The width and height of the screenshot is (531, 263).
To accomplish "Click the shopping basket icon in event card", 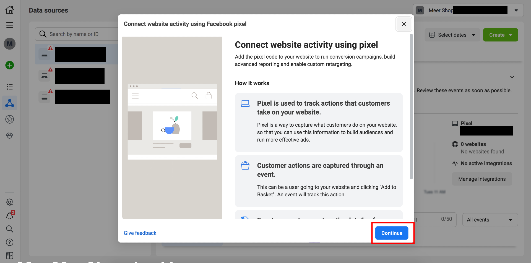I will 245,165.
